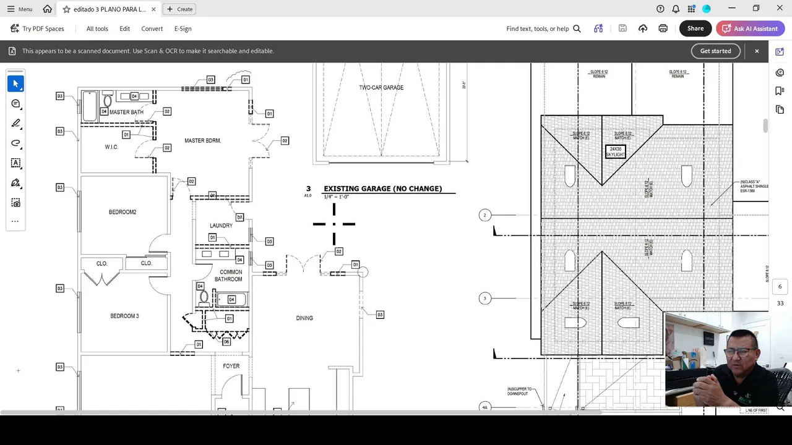Click the BEDROOM 3 room label
Screen dimensions: 792x445
(x=124, y=316)
